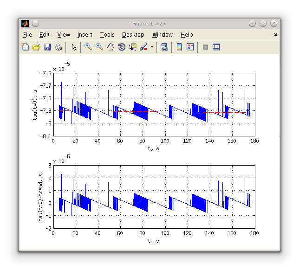This screenshot has height=270, width=299.
Task: Open the brush color dropdown arrow
Action: (x=152, y=47)
